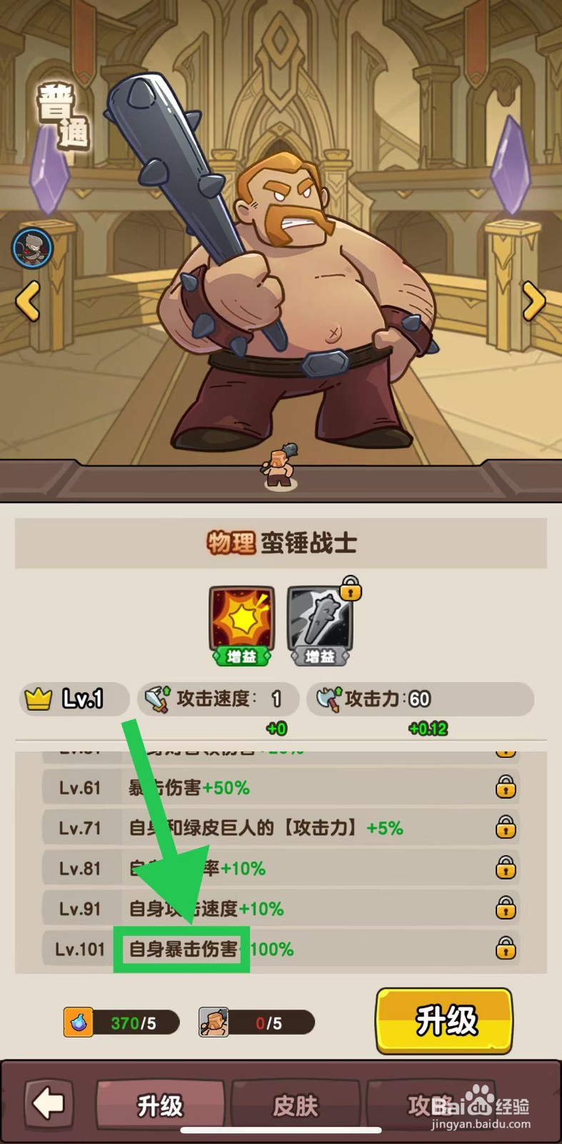Select the orange burst 增益 skill icon
Image resolution: width=562 pixels, height=1144 pixels.
(241, 625)
